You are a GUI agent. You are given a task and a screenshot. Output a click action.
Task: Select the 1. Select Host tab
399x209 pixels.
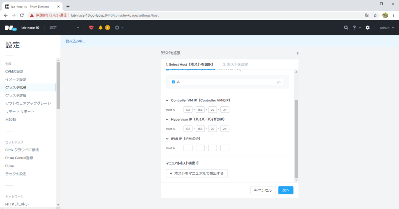(190, 64)
